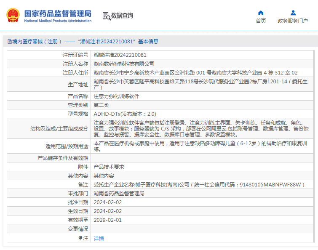The width and height of the screenshot is (318, 250).
Task: Click the 有效期至 label
Action: [x=78, y=220]
